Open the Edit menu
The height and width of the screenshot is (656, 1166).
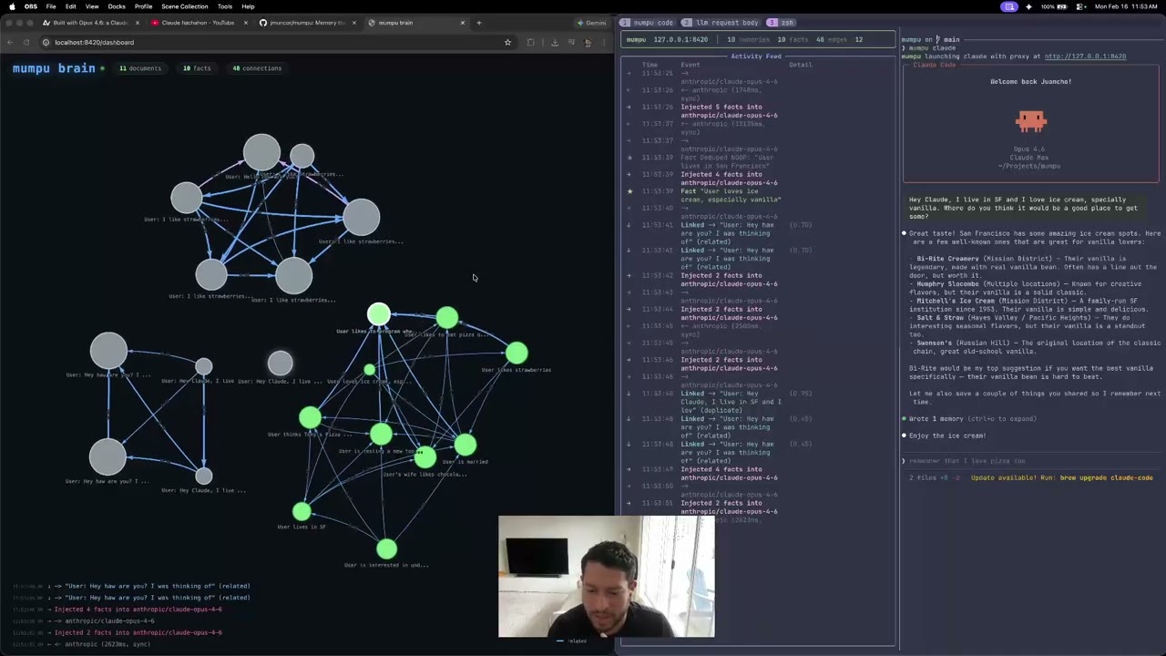70,6
